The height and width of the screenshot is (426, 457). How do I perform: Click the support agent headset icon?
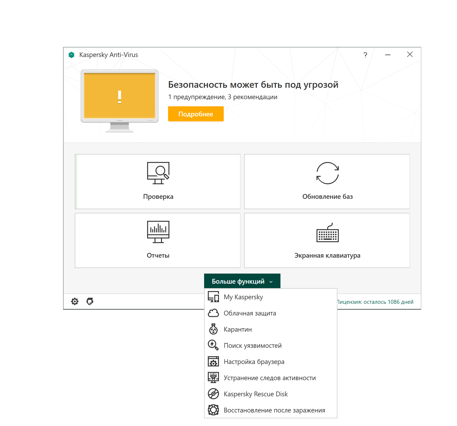(90, 301)
